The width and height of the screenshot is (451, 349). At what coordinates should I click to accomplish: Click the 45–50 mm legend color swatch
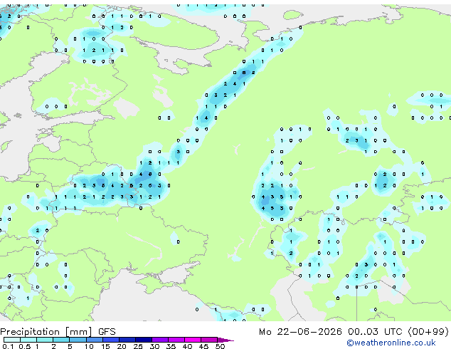click(209, 340)
